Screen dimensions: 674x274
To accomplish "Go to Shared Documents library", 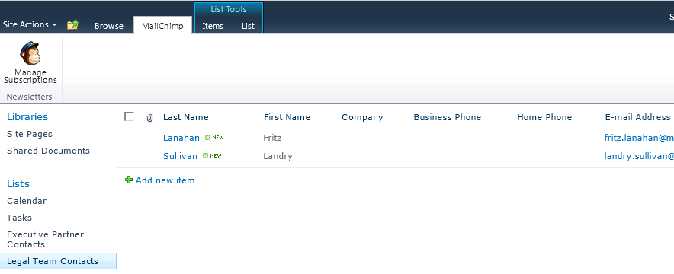I will pyautogui.click(x=48, y=151).
